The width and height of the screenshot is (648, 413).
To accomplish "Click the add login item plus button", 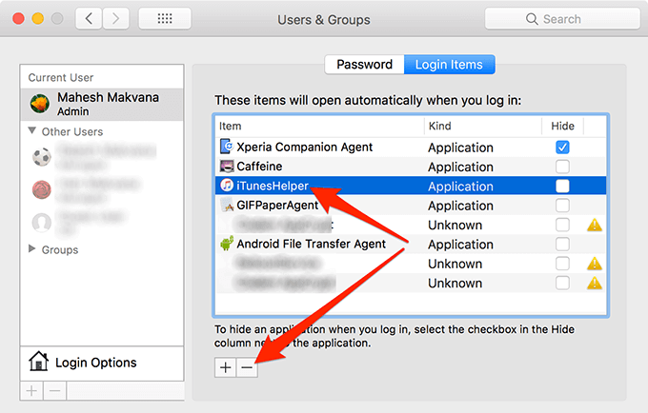I will coord(225,368).
